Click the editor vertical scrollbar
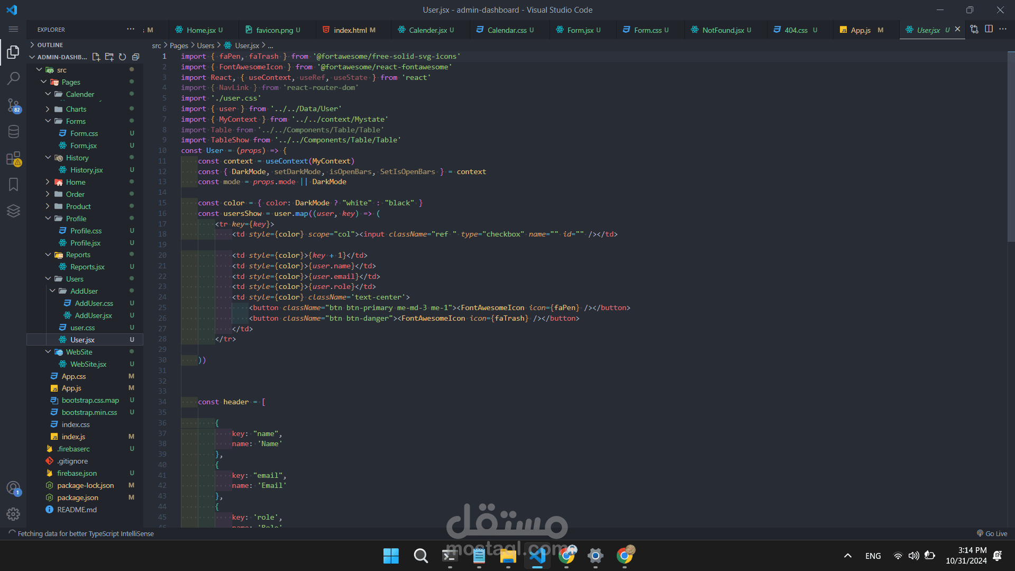 (x=1011, y=146)
